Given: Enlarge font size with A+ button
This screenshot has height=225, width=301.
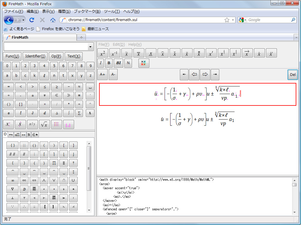Looking at the screenshot, I should point(102,75).
